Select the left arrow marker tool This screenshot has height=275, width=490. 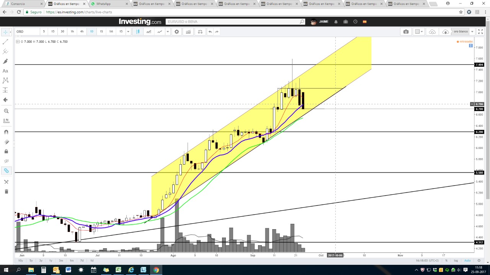click(5, 100)
